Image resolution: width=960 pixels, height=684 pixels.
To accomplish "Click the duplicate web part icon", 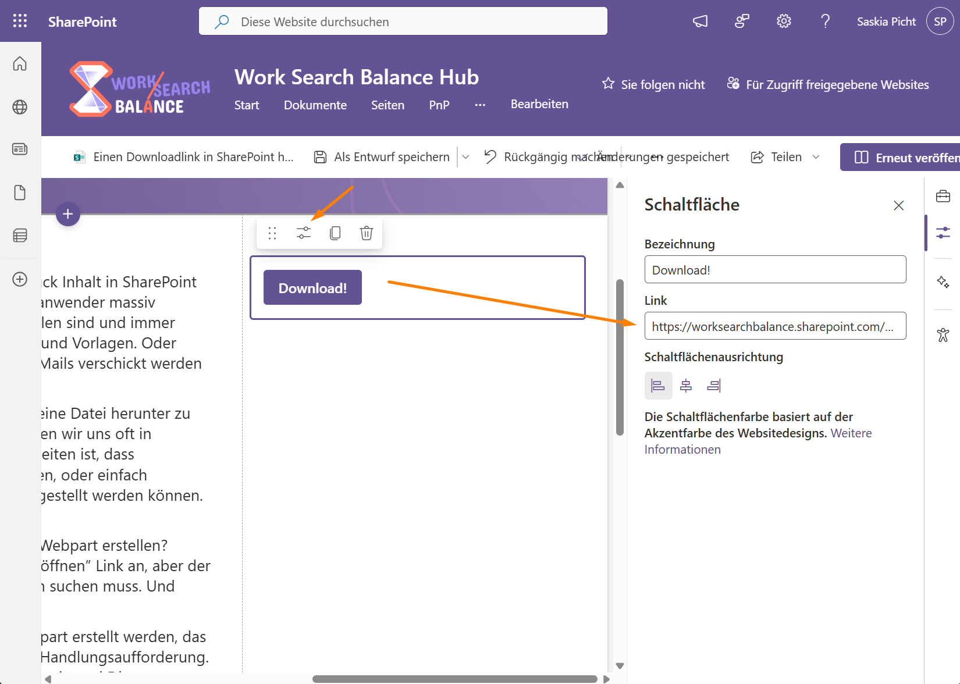I will tap(335, 233).
